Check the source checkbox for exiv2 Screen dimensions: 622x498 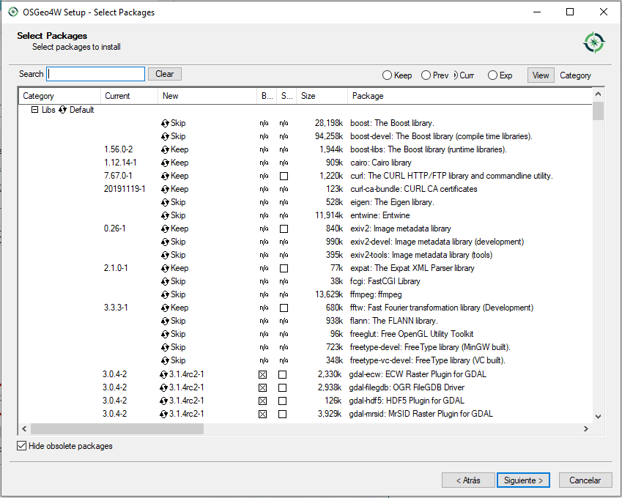click(x=284, y=228)
